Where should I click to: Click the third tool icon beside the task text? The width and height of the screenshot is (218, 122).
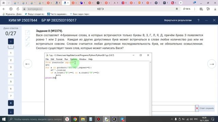pos(28,45)
